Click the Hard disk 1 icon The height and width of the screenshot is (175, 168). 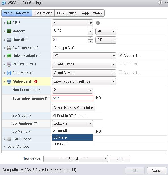(x=9, y=40)
